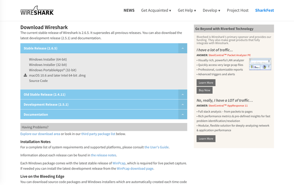Click the download icon beside macOS .dmg

[x=25, y=75]
